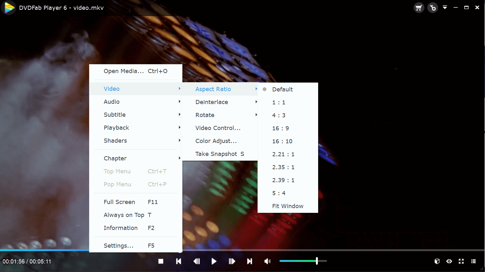Enter full screen via expand icon
The height and width of the screenshot is (272, 485).
pyautogui.click(x=461, y=261)
